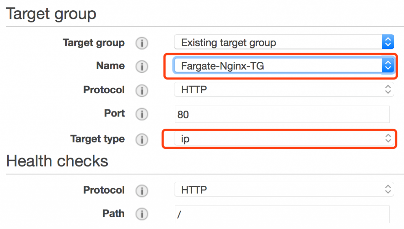This screenshot has height=229, width=404.
Task: Click chevron arrows on Target group Protocol select
Action: tap(388, 89)
